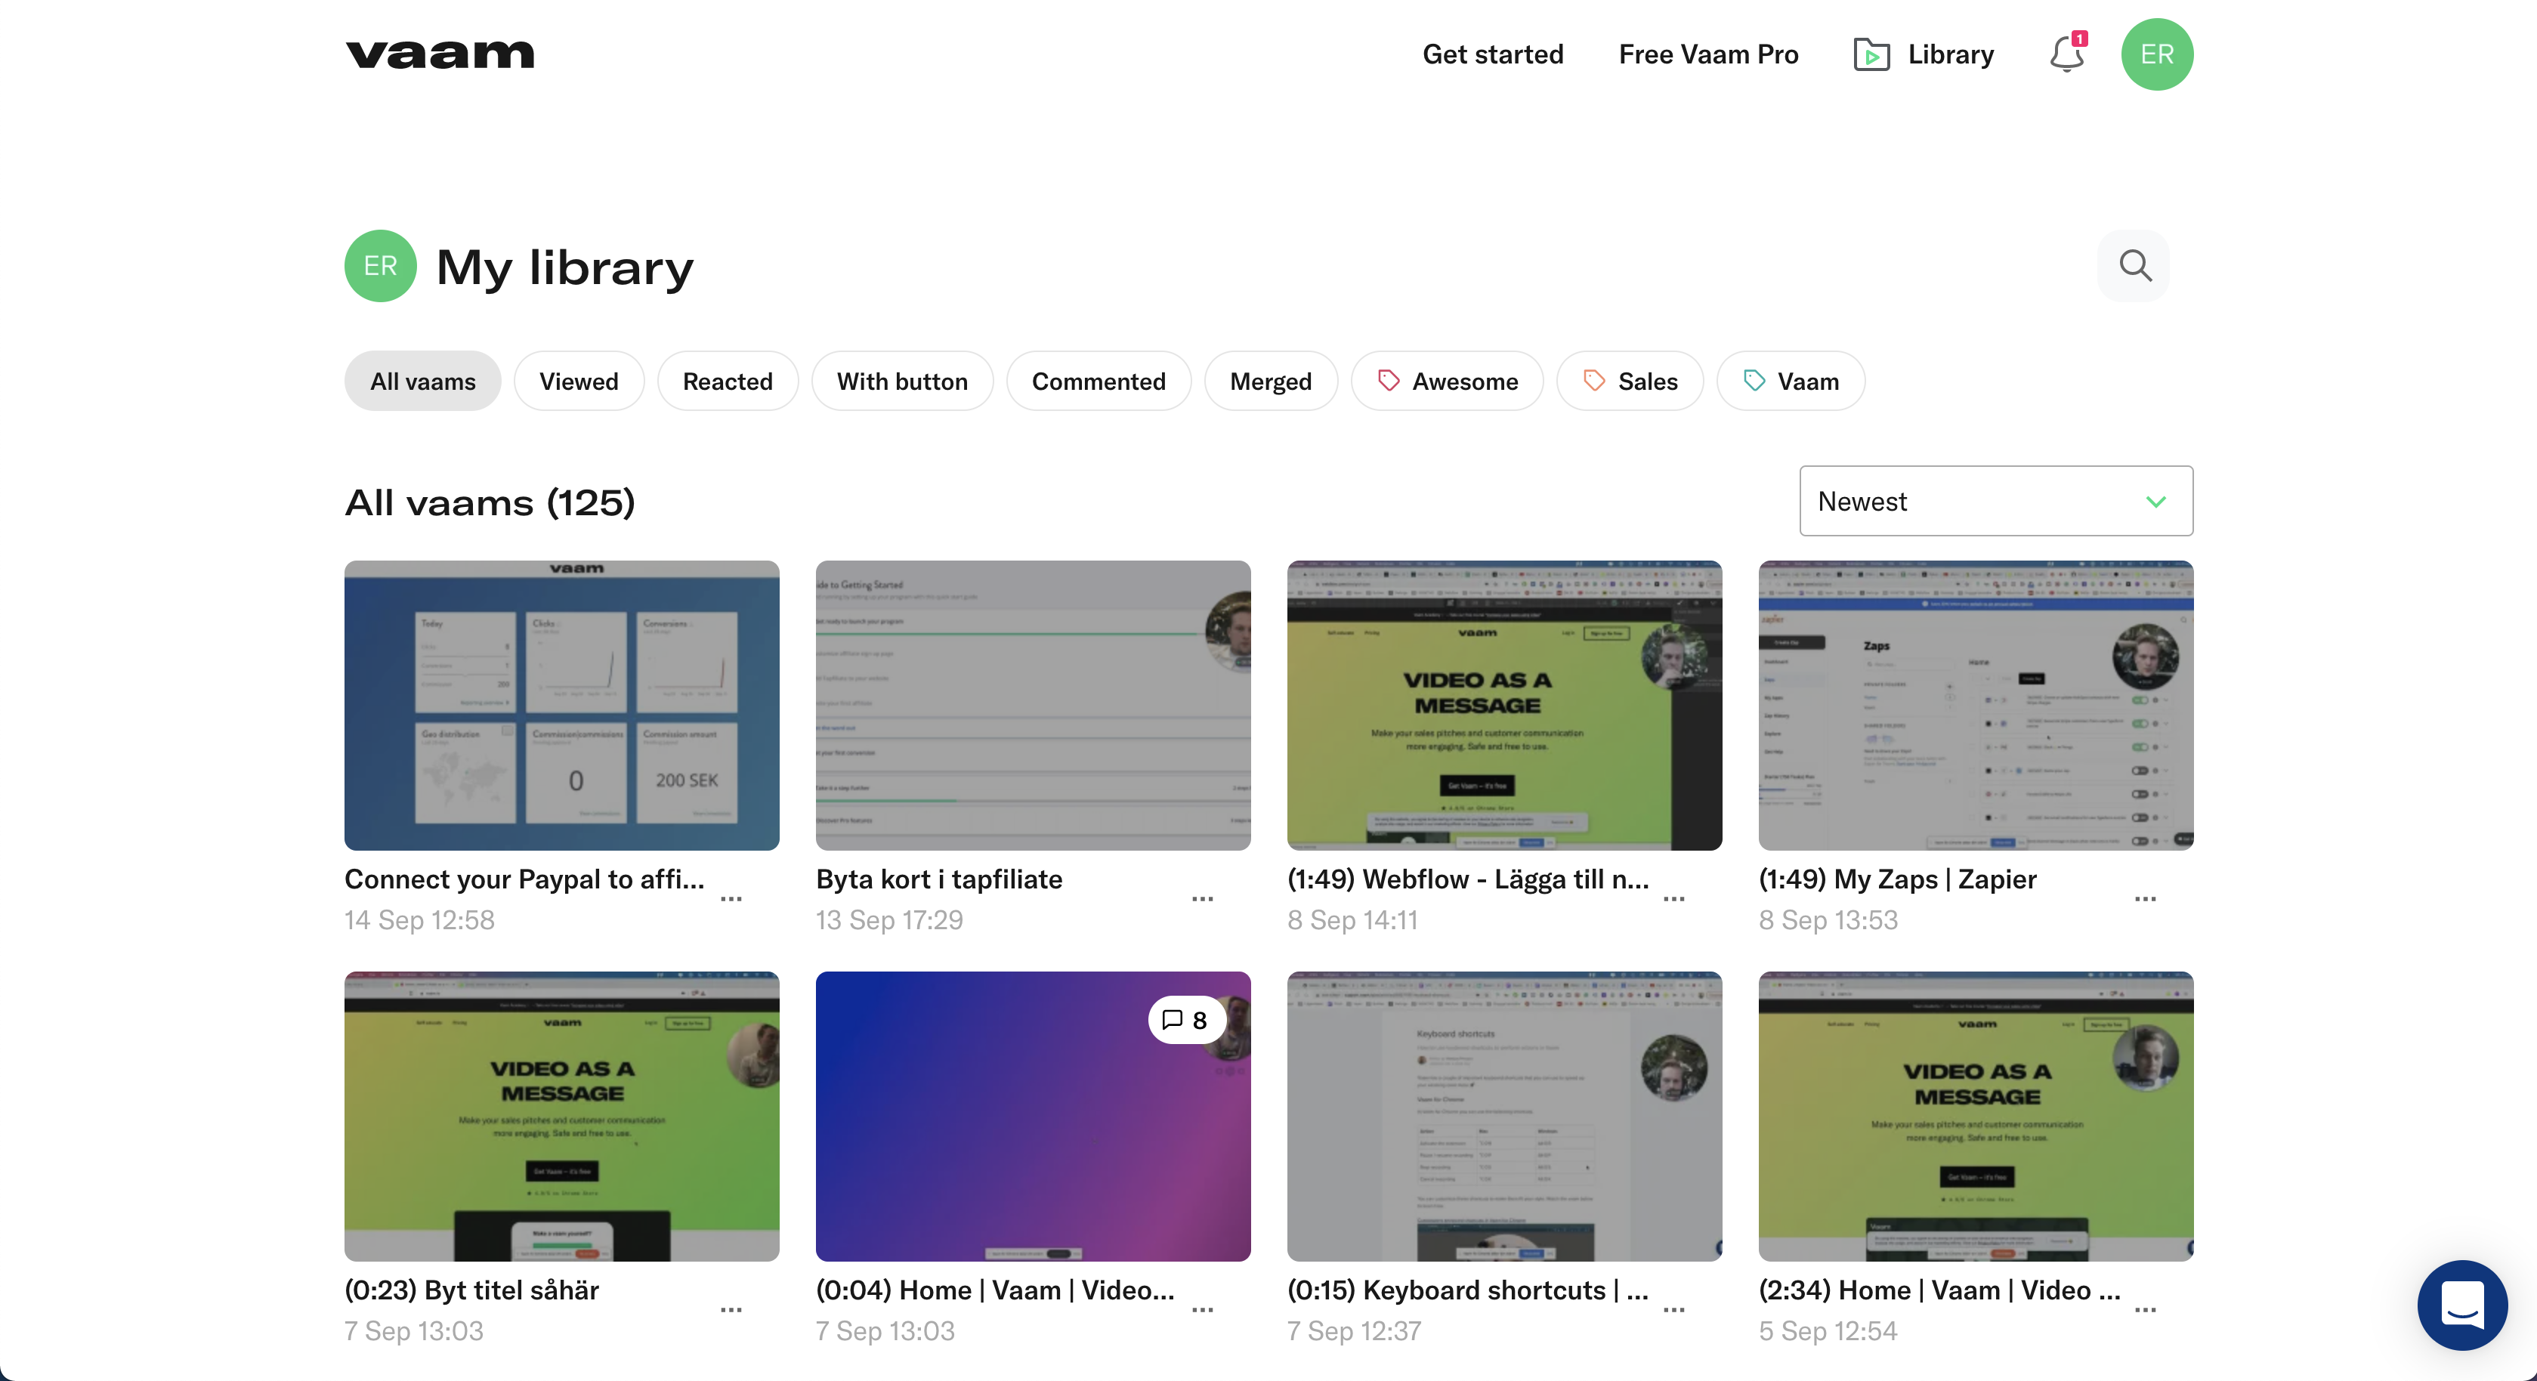The image size is (2537, 1381).
Task: Open options for My Zaps | Zapier
Action: coord(2146,898)
